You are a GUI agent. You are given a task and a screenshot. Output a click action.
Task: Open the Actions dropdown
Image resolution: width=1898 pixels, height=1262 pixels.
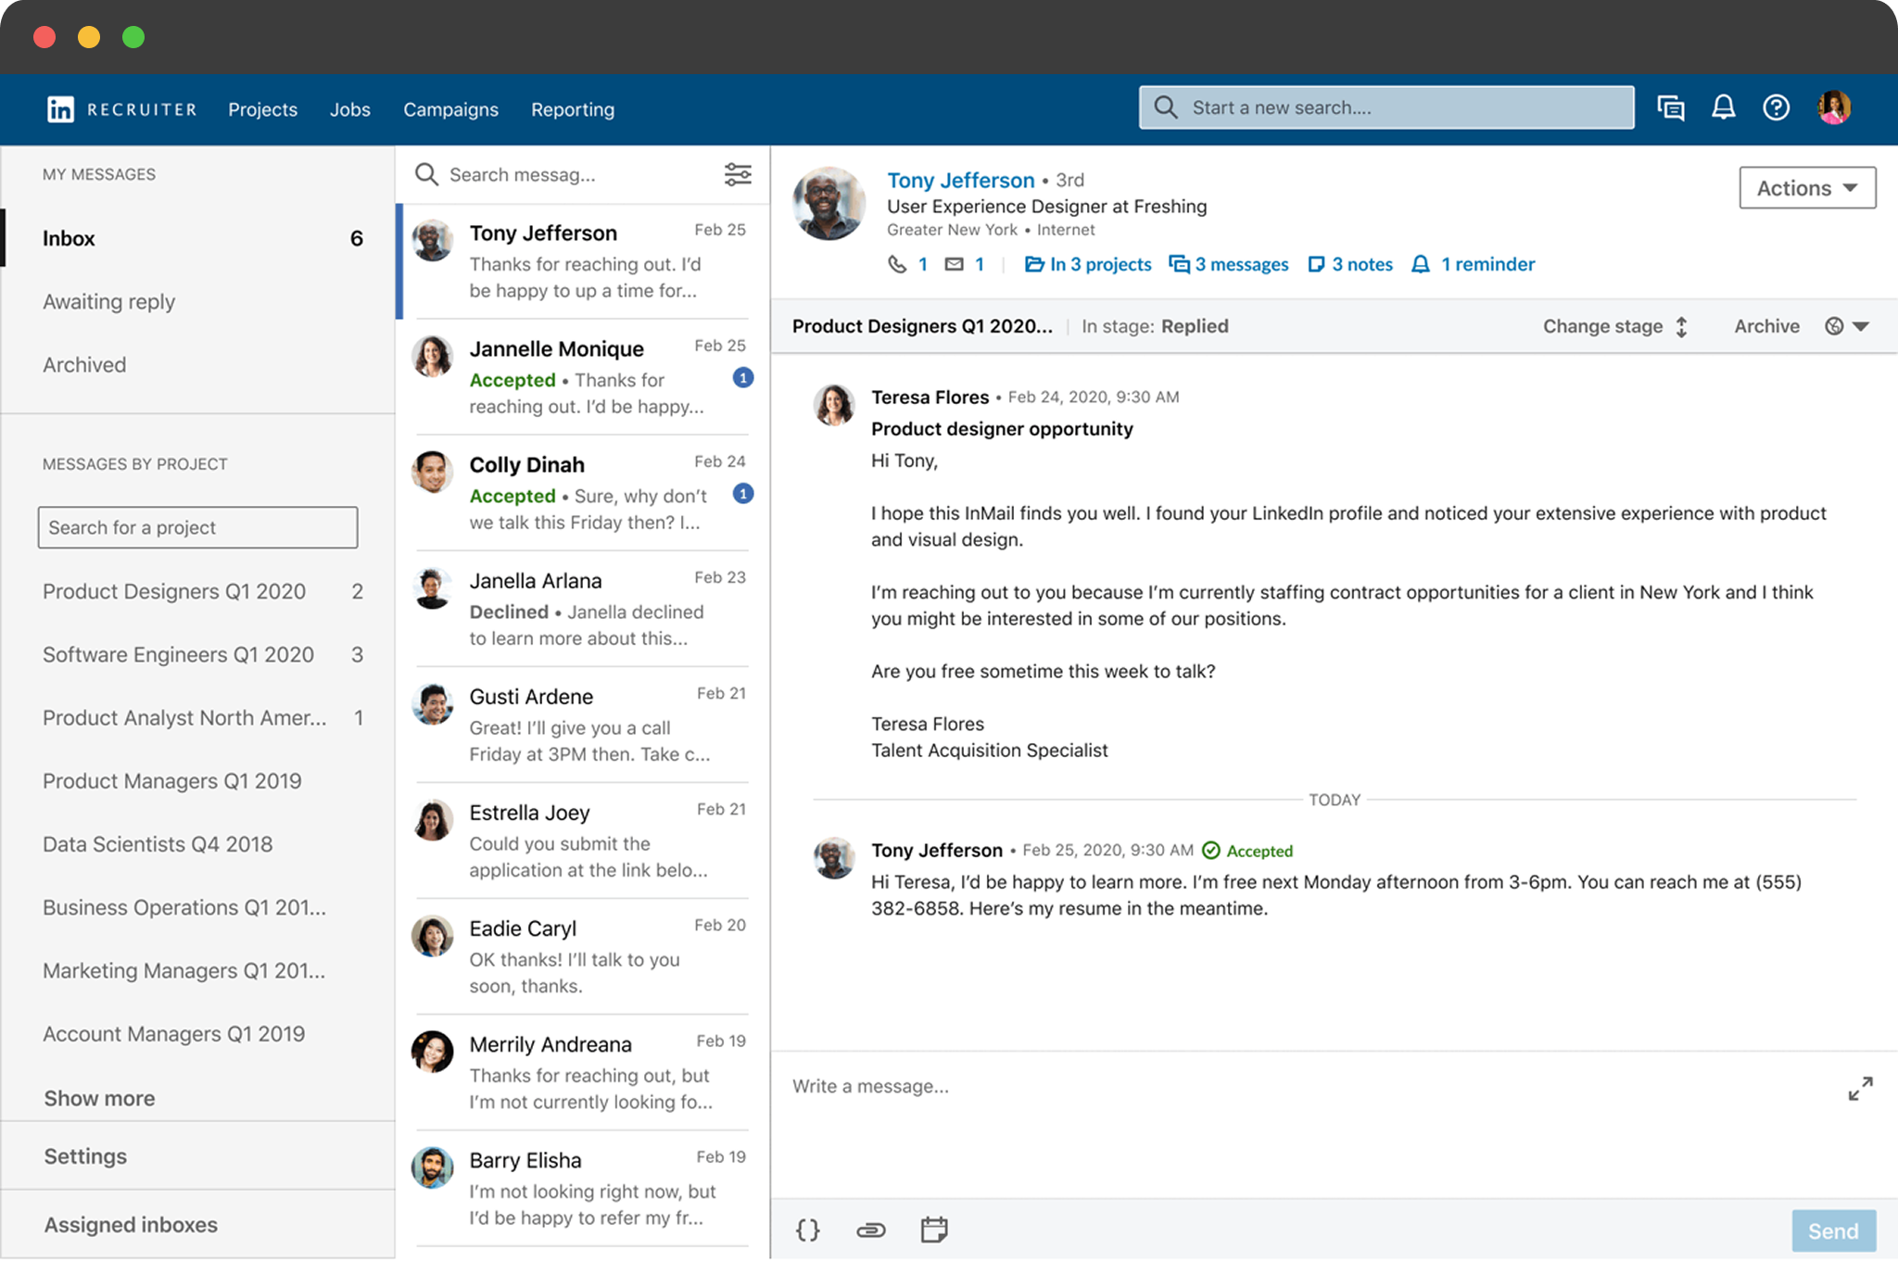(x=1807, y=188)
